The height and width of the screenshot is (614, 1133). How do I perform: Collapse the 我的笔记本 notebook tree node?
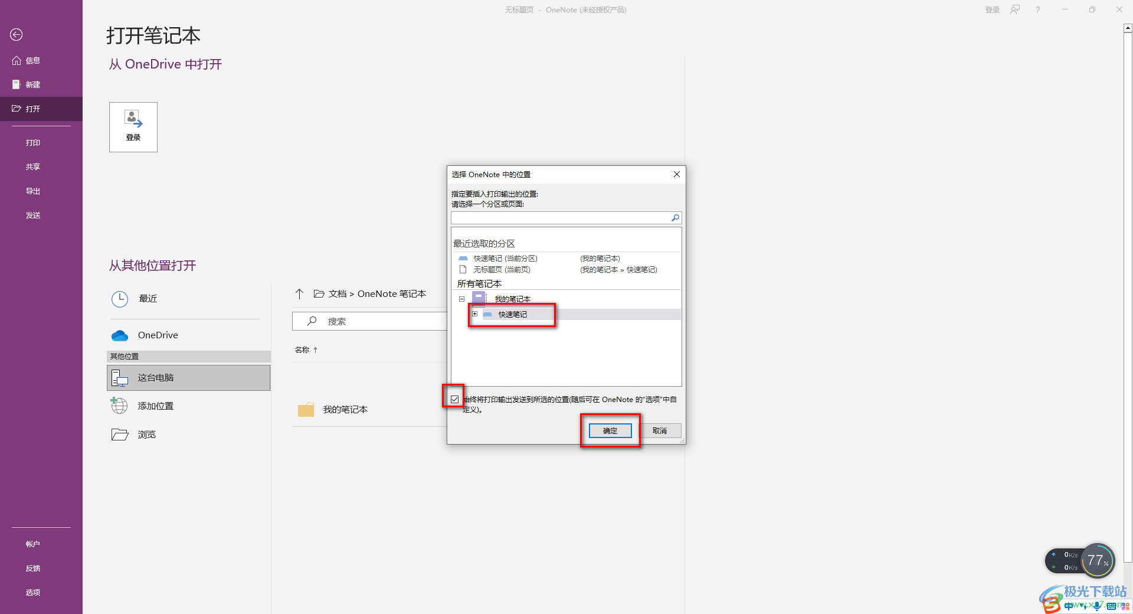462,299
